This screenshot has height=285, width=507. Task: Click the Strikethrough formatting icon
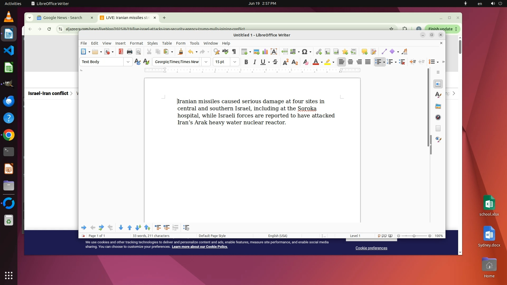pos(275,62)
